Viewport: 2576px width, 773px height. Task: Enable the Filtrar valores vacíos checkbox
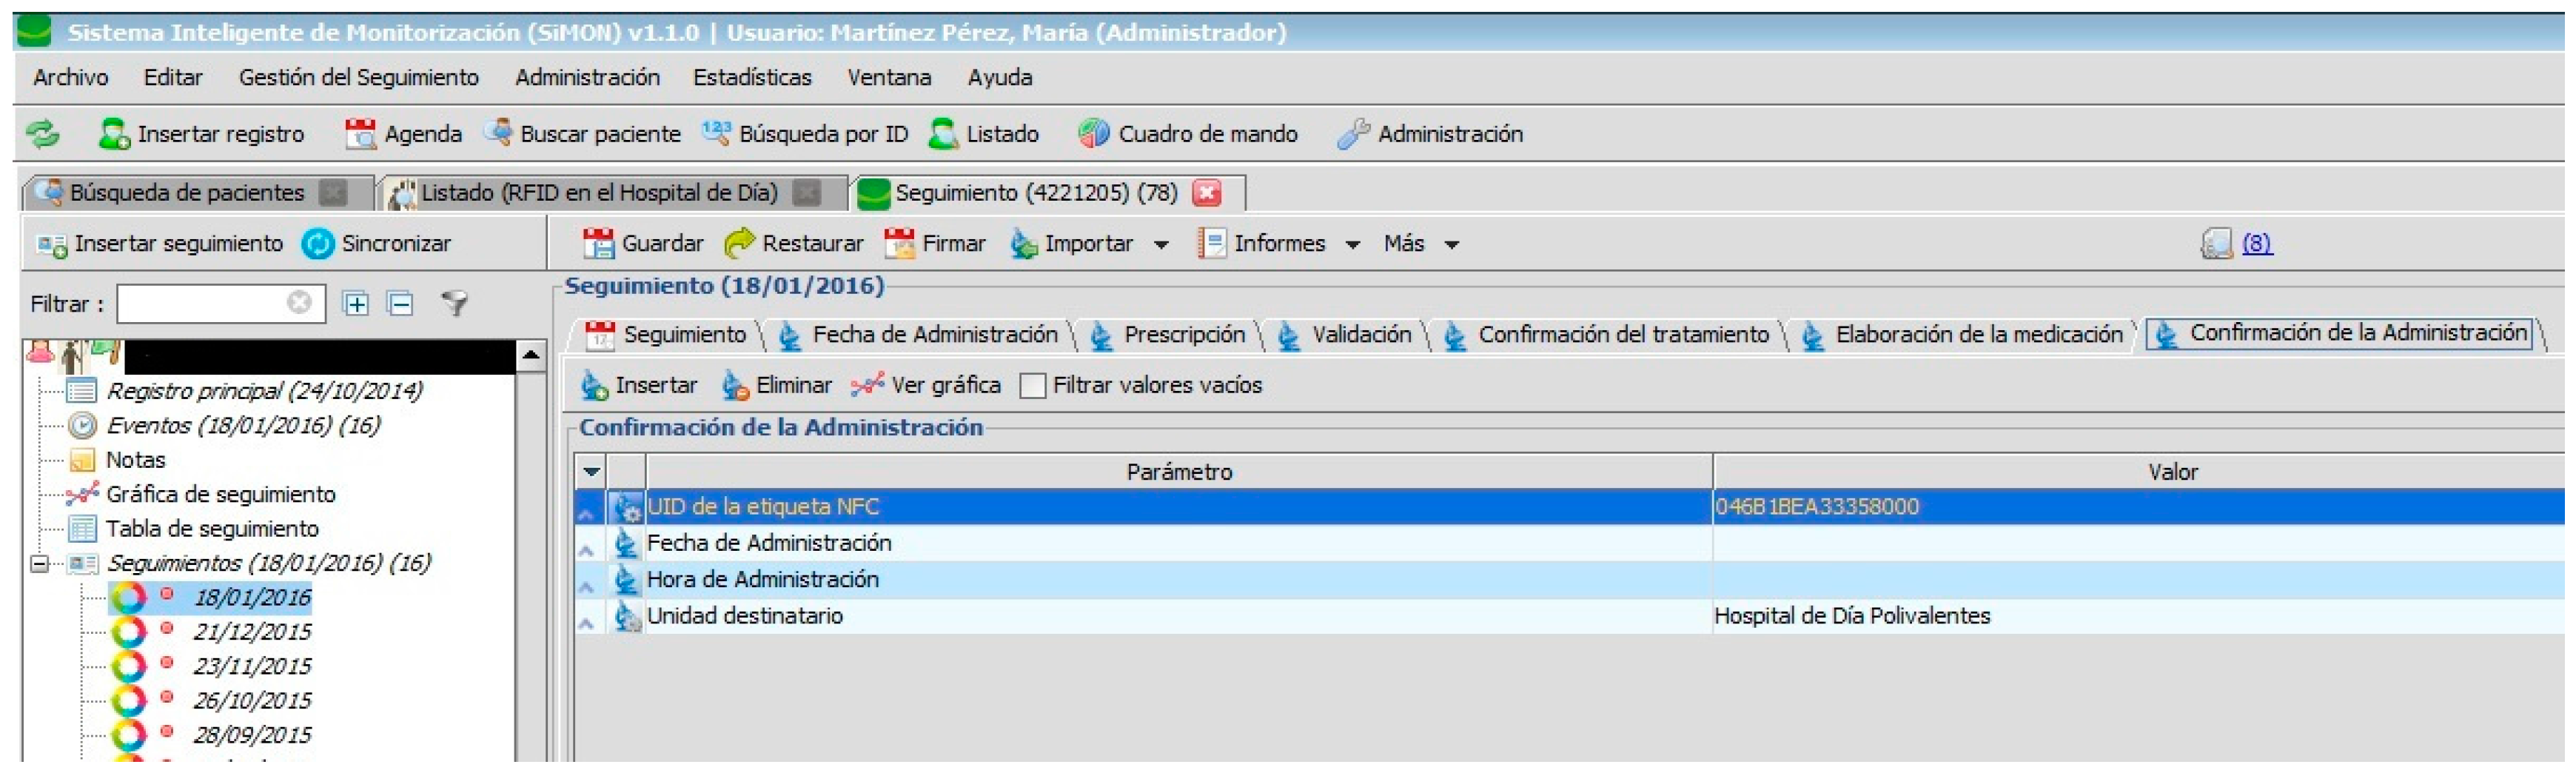pos(1033,386)
